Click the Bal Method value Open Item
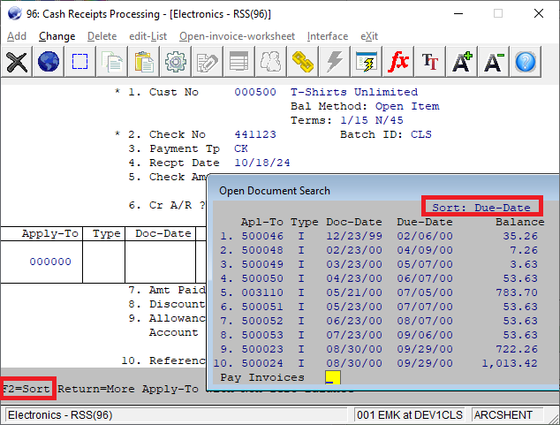 (407, 106)
